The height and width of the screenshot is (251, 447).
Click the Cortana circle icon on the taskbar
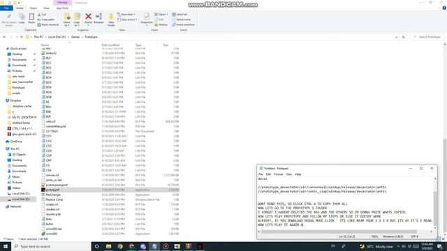pos(96,246)
